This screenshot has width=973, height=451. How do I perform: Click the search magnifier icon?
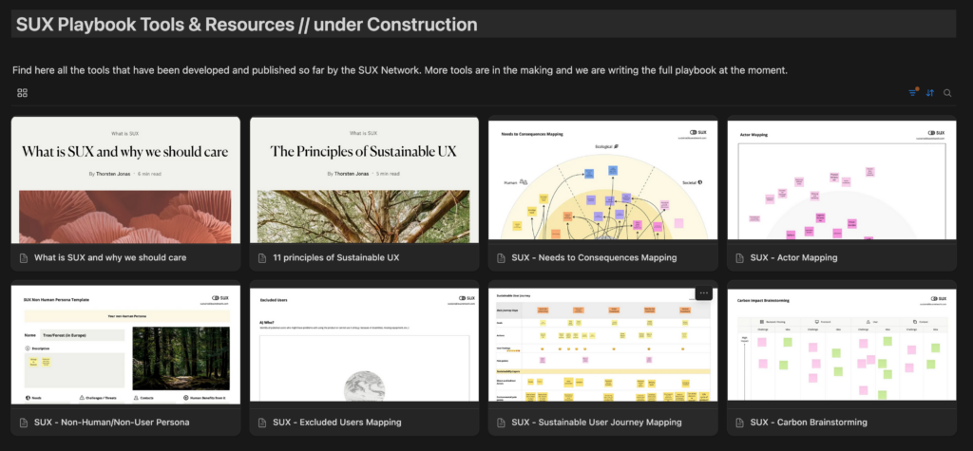[947, 93]
